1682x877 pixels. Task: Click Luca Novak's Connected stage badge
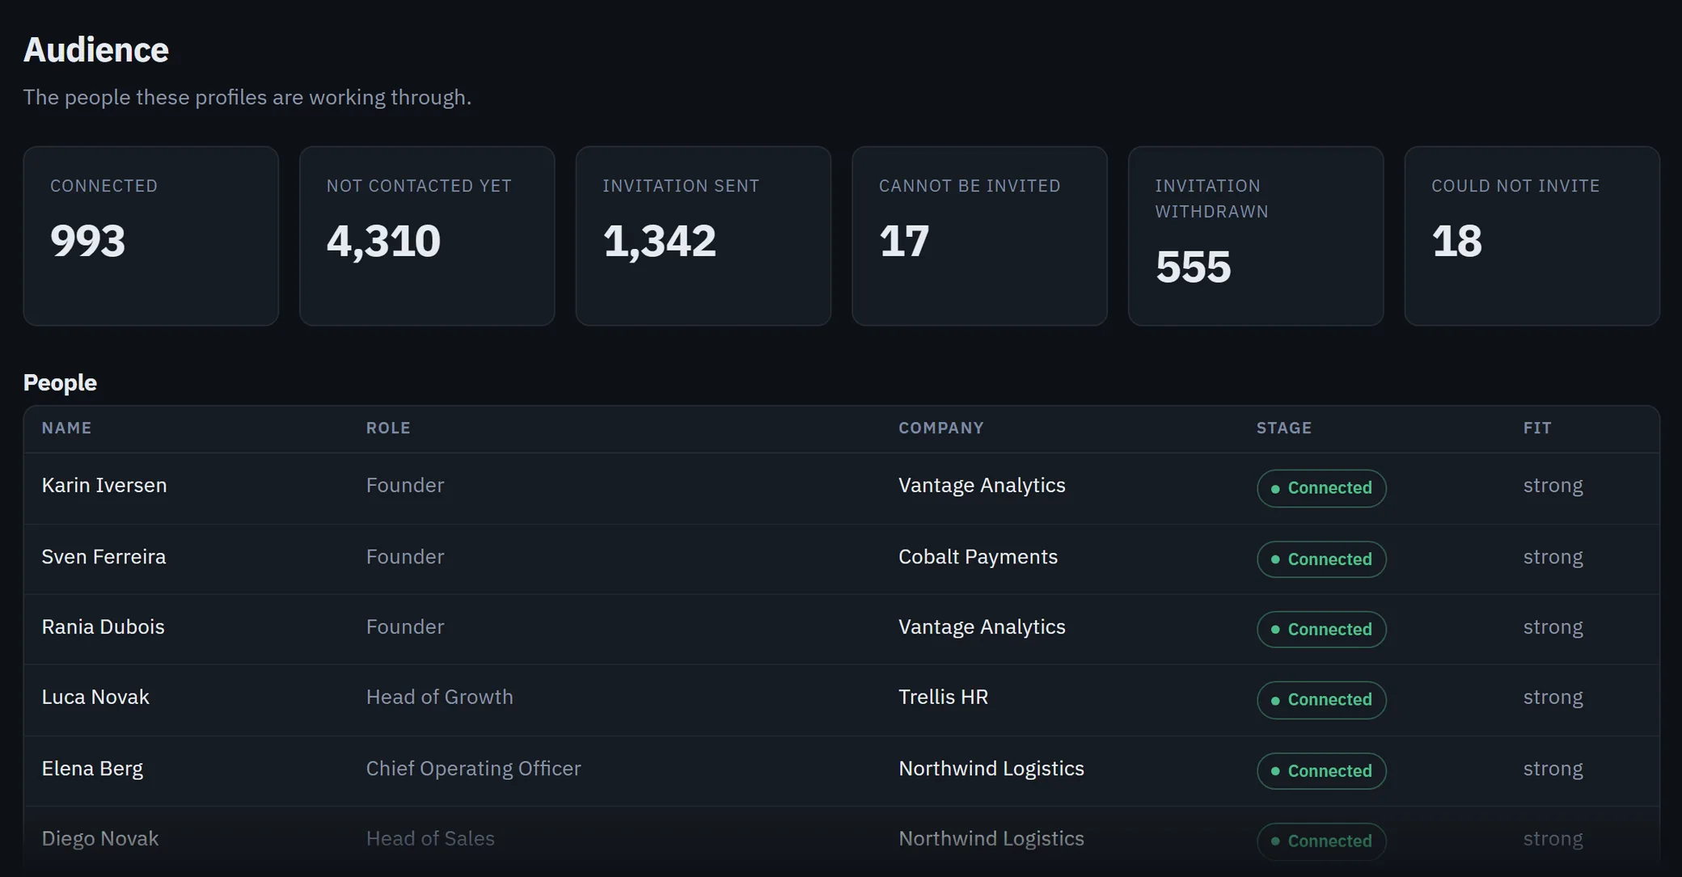point(1321,700)
